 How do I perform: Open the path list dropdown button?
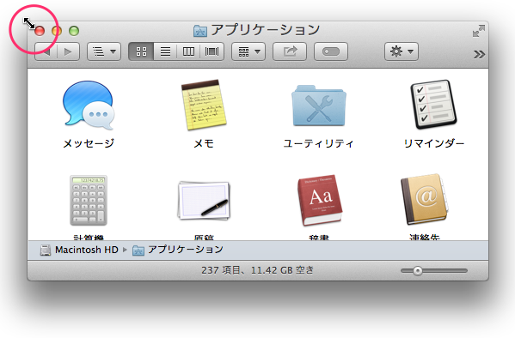(x=104, y=51)
